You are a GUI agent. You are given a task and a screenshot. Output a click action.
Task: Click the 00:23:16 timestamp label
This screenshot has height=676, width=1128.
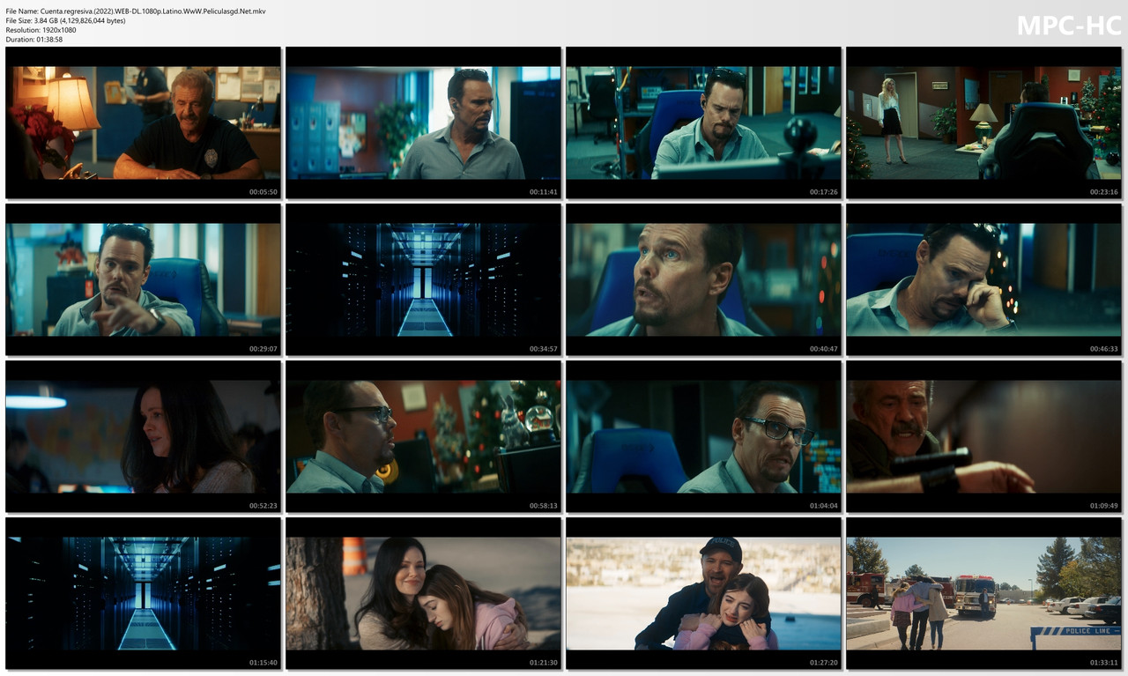pos(1104,192)
